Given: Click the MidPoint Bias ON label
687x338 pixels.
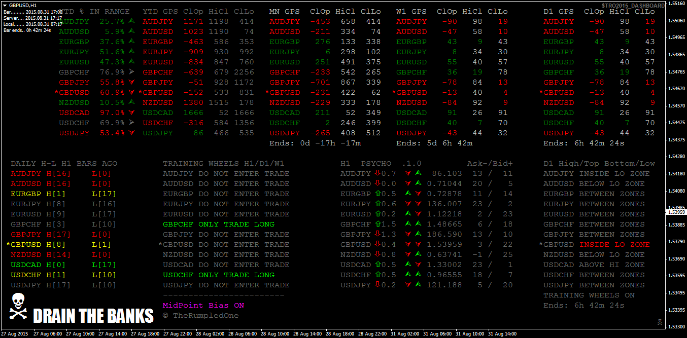Looking at the screenshot, I should click(x=203, y=306).
